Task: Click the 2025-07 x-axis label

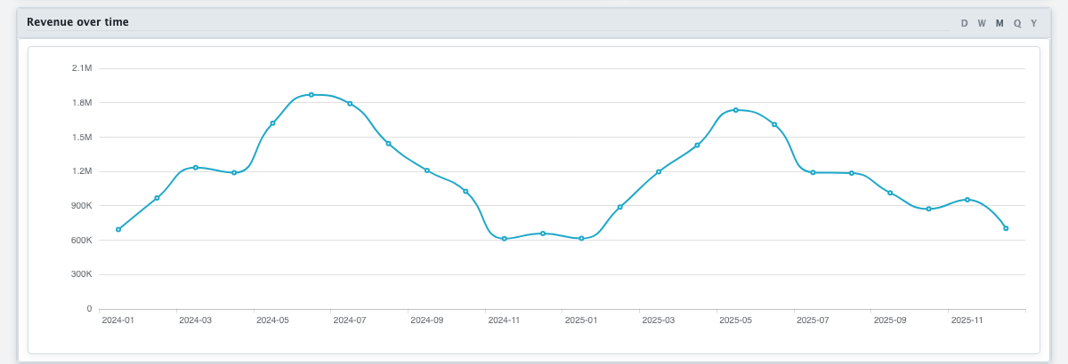Action: (813, 320)
